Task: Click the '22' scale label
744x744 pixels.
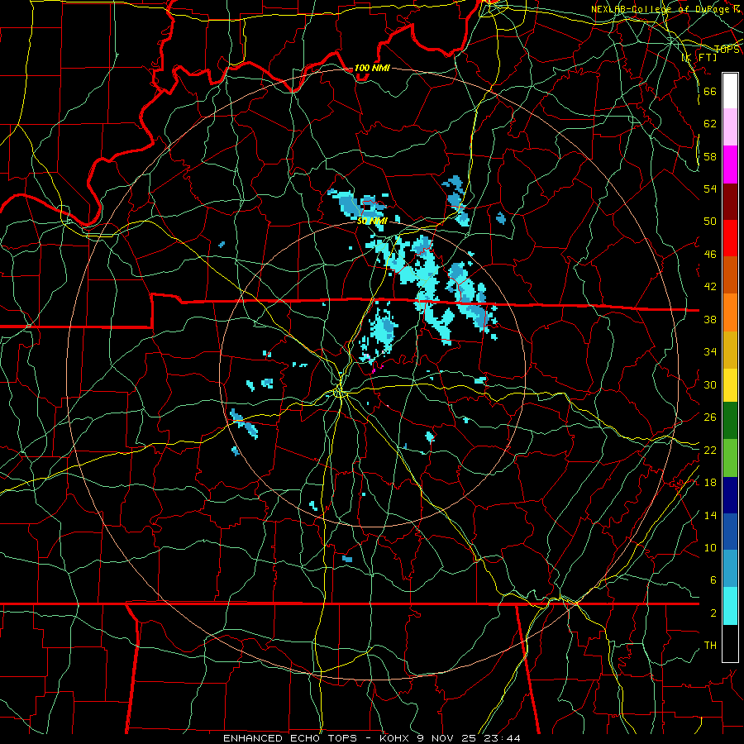Action: tap(710, 450)
